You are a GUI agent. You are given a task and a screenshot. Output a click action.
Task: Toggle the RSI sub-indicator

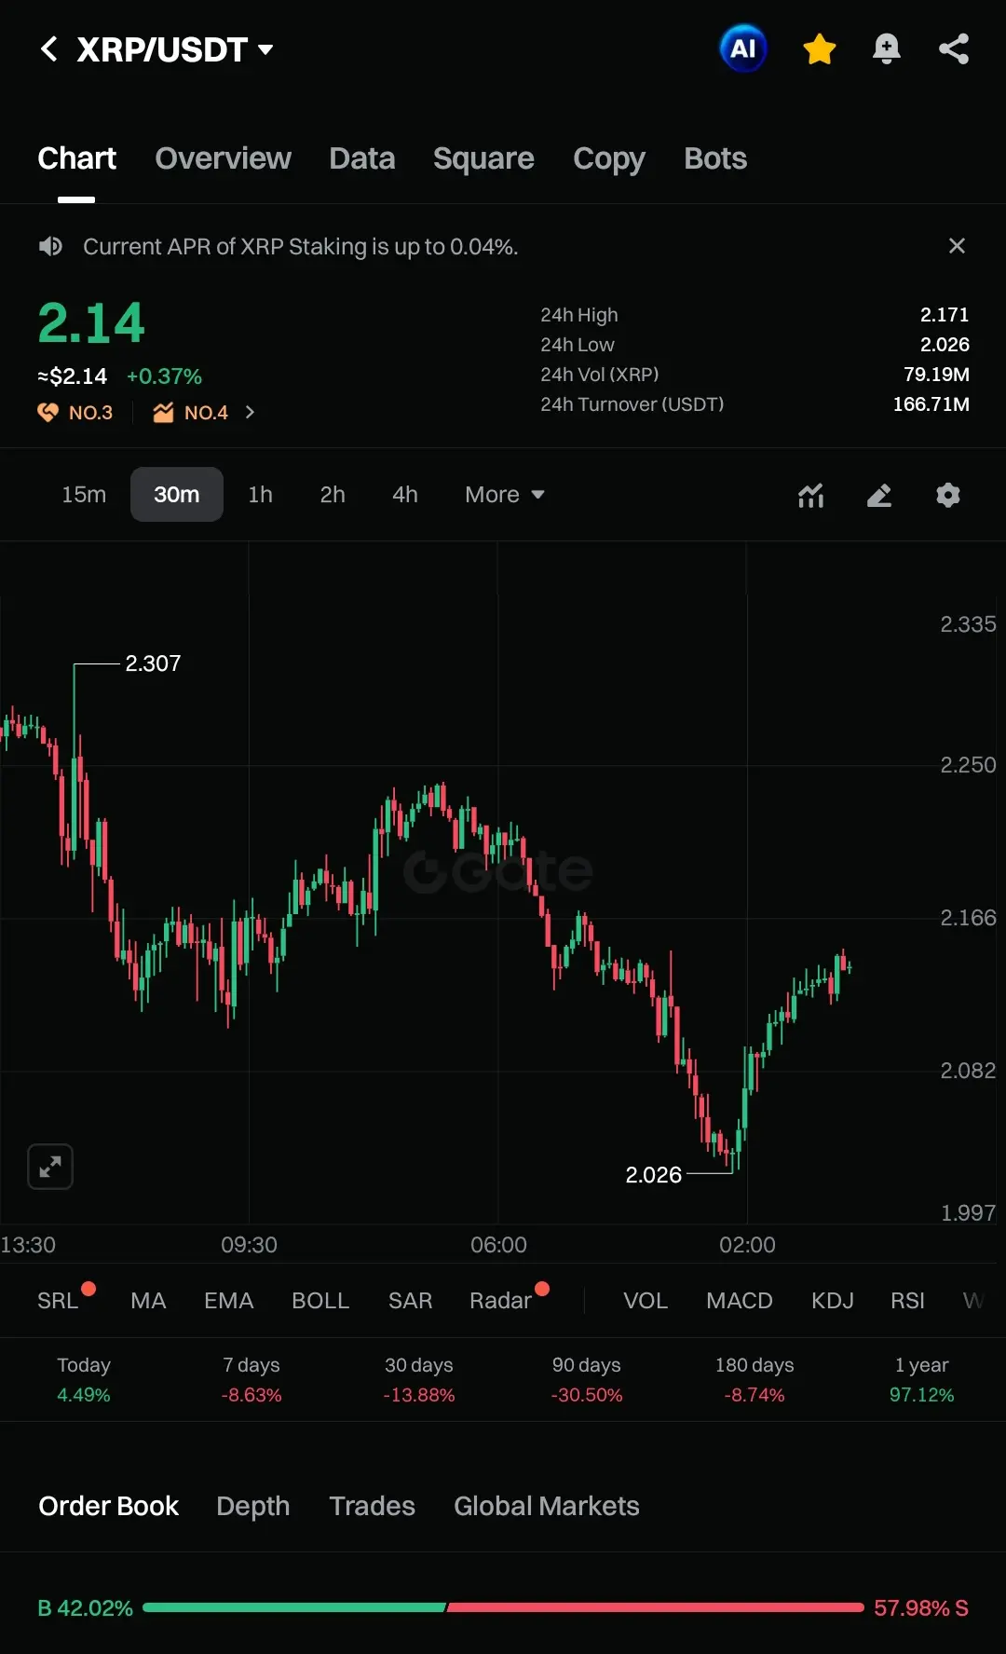(x=907, y=1300)
